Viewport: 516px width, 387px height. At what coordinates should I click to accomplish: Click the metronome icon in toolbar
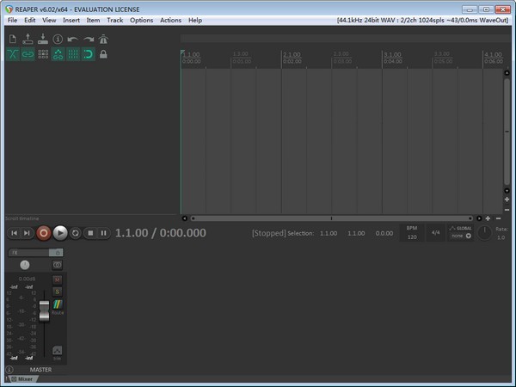pyautogui.click(x=103, y=39)
